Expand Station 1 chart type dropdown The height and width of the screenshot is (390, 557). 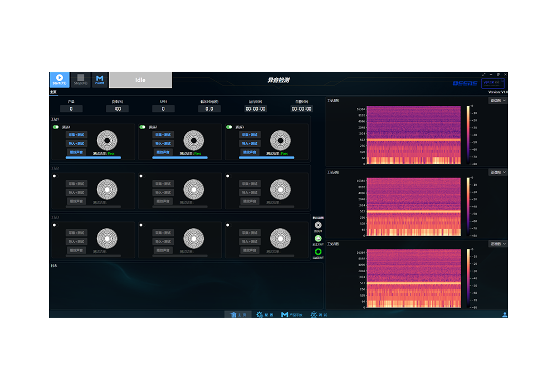tap(498, 101)
